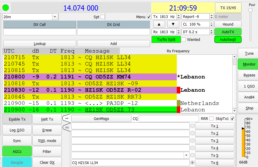Click the Enable Tx button
The image size is (258, 167).
click(x=17, y=119)
